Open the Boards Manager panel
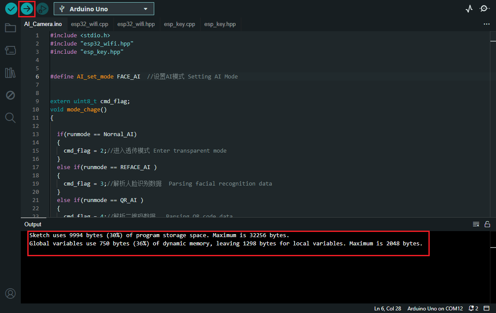 click(10, 50)
